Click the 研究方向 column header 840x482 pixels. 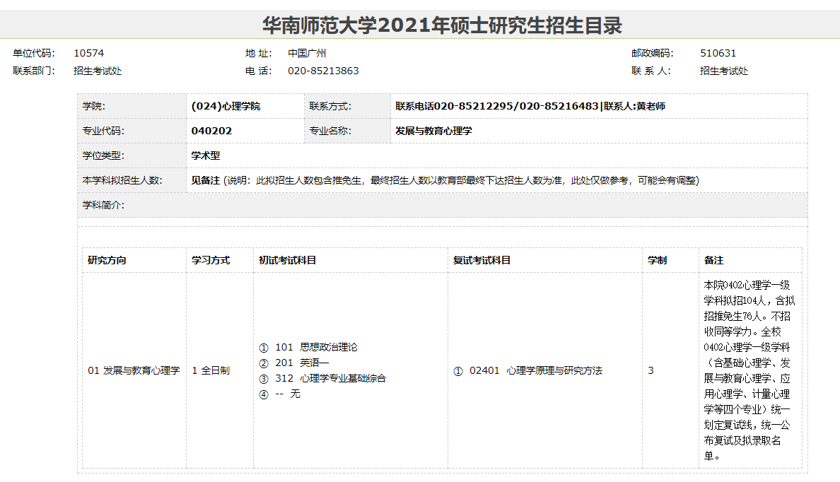pos(134,260)
